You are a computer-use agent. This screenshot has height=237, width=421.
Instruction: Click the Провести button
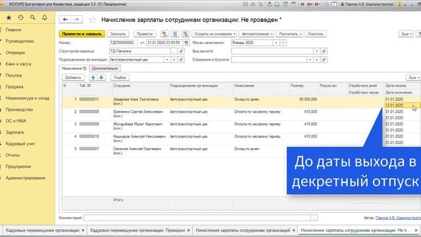coord(145,34)
